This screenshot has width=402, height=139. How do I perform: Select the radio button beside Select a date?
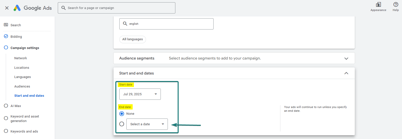[x=122, y=124]
